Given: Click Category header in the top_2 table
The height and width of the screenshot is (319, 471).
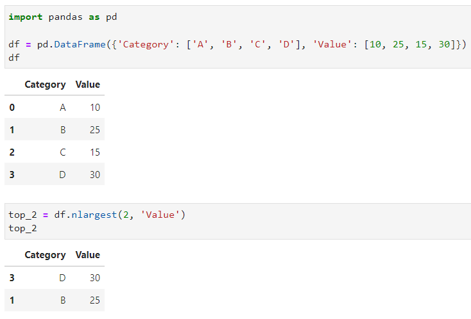Looking at the screenshot, I should pyautogui.click(x=45, y=255).
